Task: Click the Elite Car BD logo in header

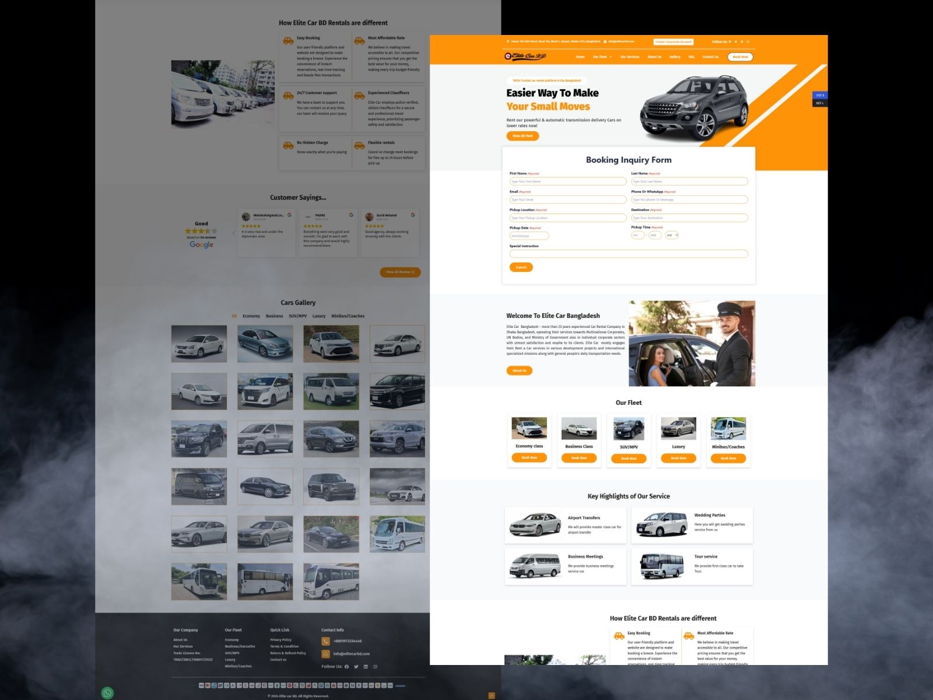Action: 525,57
